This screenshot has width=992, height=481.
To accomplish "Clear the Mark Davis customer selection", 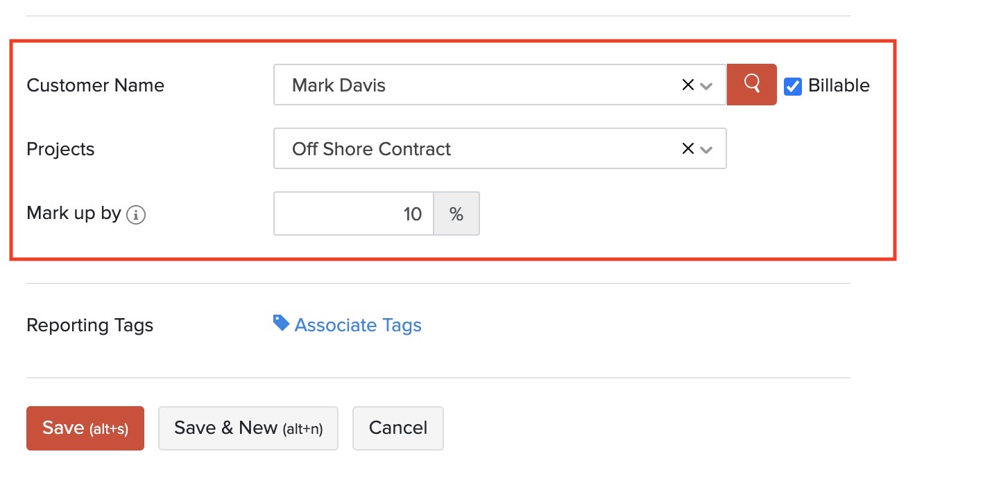I will [x=687, y=85].
